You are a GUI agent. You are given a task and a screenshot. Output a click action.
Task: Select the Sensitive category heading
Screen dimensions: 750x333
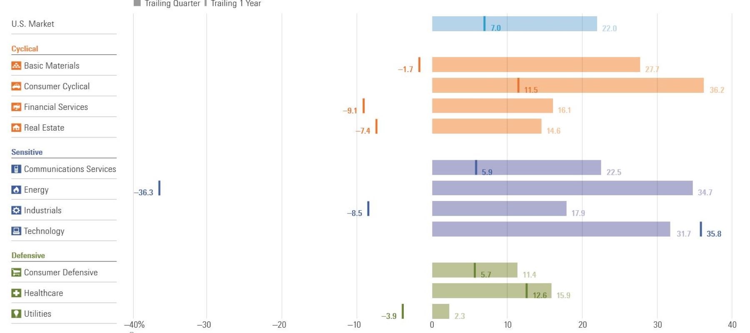coord(27,152)
